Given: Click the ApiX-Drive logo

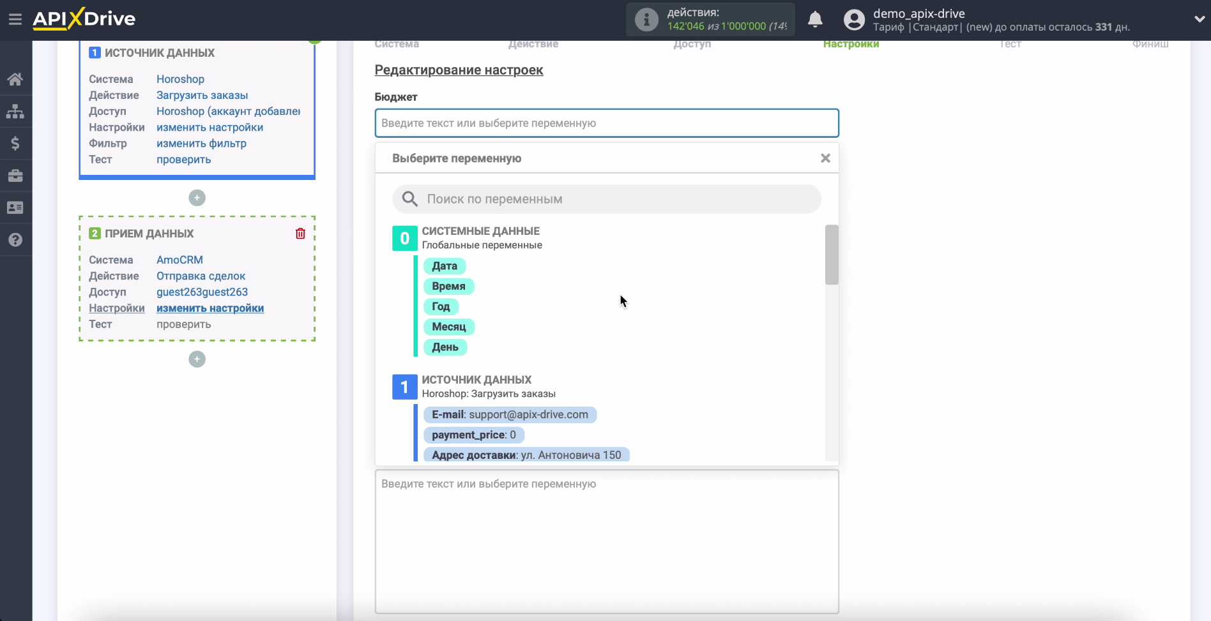Looking at the screenshot, I should [84, 19].
